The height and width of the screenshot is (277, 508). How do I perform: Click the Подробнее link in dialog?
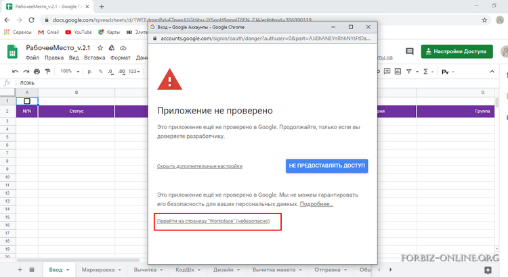(x=316, y=204)
